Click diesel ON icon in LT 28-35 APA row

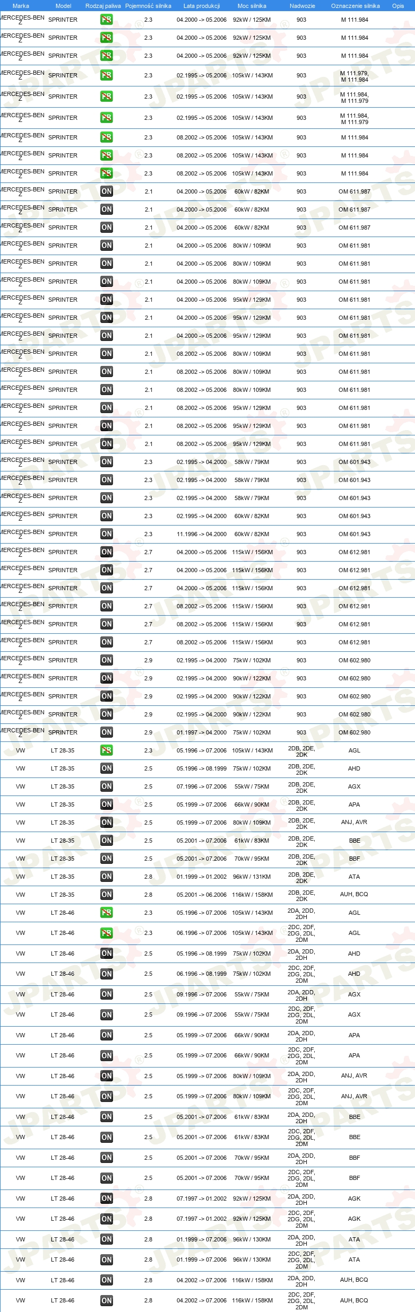pos(107,804)
